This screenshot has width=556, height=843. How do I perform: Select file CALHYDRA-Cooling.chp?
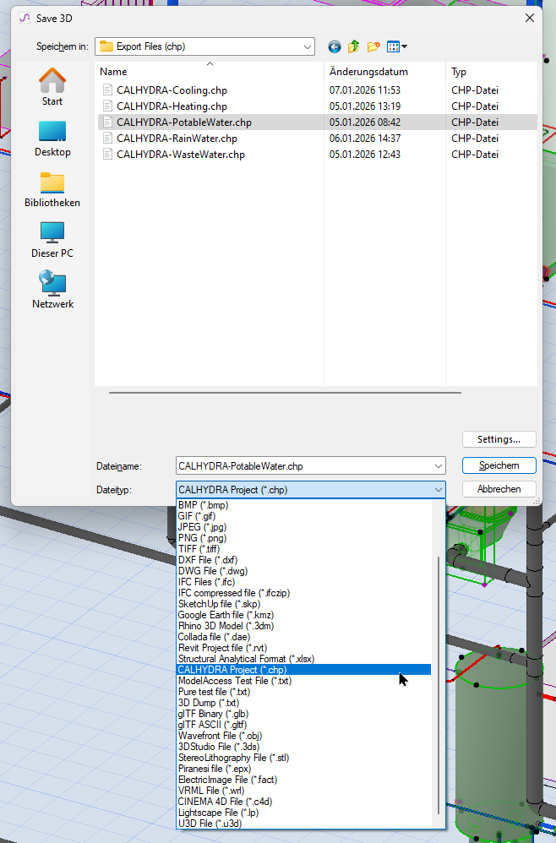pos(172,90)
